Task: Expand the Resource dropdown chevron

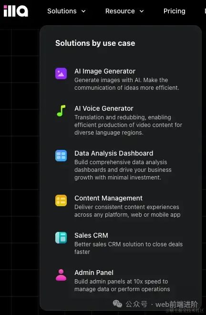Action: tap(142, 11)
